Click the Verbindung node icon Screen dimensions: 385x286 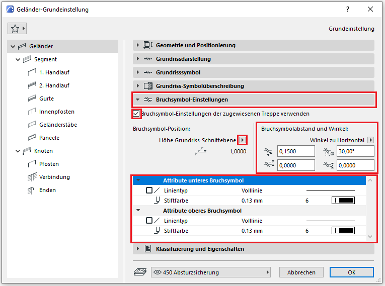(32, 177)
